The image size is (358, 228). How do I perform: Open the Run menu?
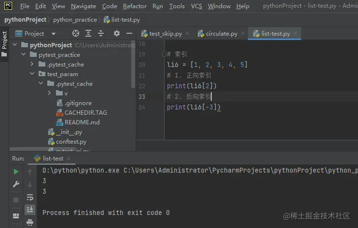click(x=158, y=6)
